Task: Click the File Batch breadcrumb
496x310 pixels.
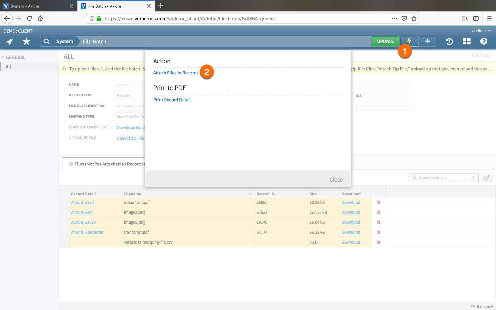Action: [x=95, y=42]
